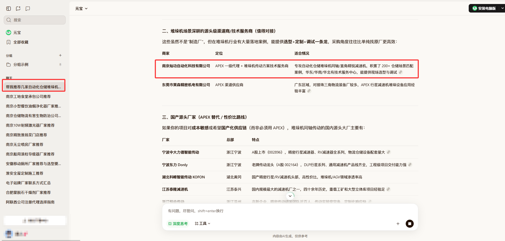Open chat 阿联酋公司注册代理选择指南

(x=30, y=202)
